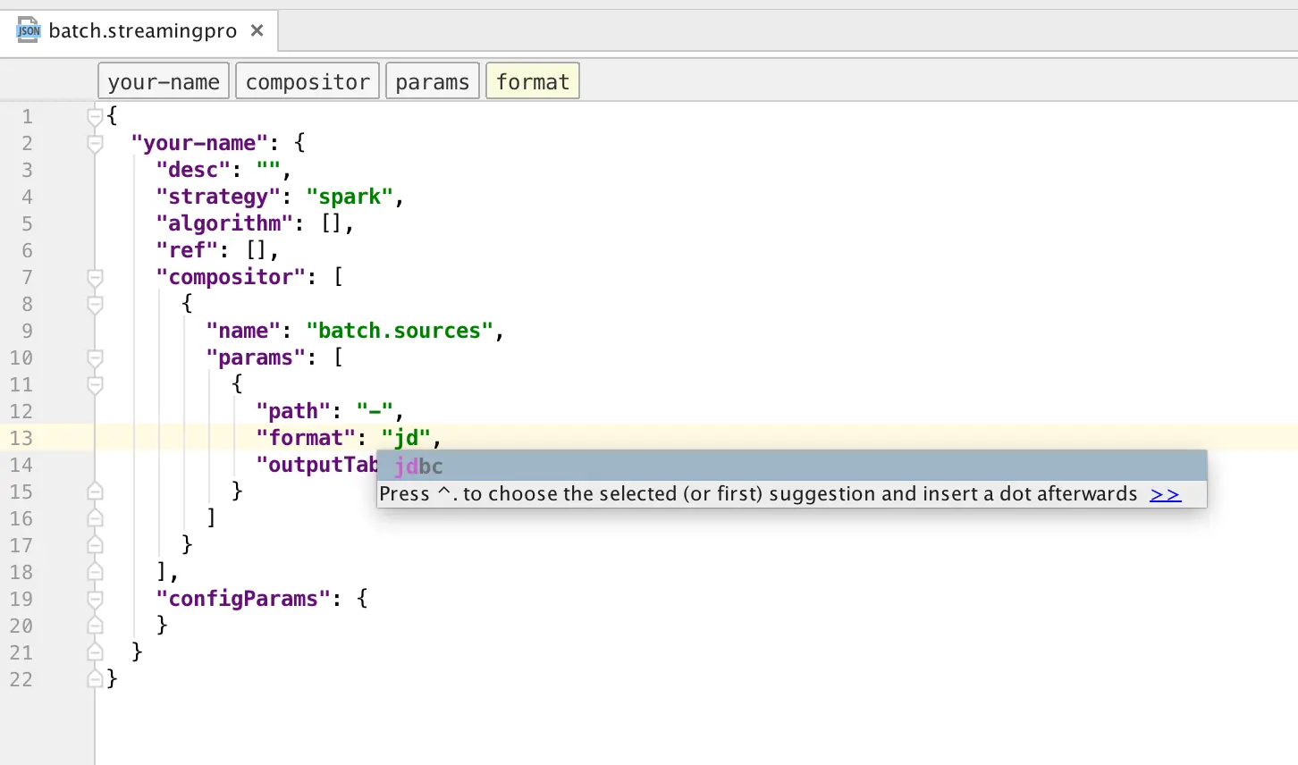The width and height of the screenshot is (1298, 765).
Task: Collapse params array on line 10
Action: 96,357
